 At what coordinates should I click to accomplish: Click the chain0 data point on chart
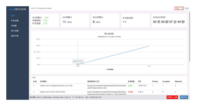(x=78, y=64)
